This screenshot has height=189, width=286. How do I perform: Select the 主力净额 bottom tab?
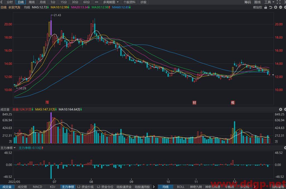click(x=68, y=187)
